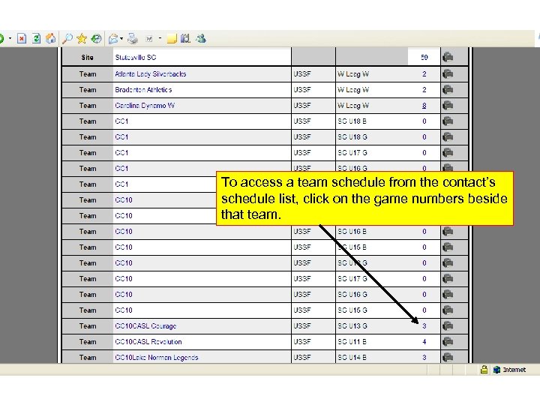Click the Edit with Word toolbar icon
The width and height of the screenshot is (540, 405).
point(148,38)
